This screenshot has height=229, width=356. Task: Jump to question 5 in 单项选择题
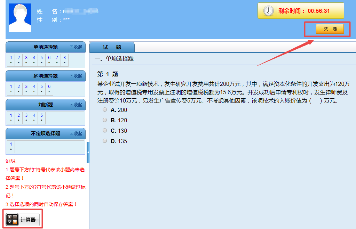[x=41, y=58]
